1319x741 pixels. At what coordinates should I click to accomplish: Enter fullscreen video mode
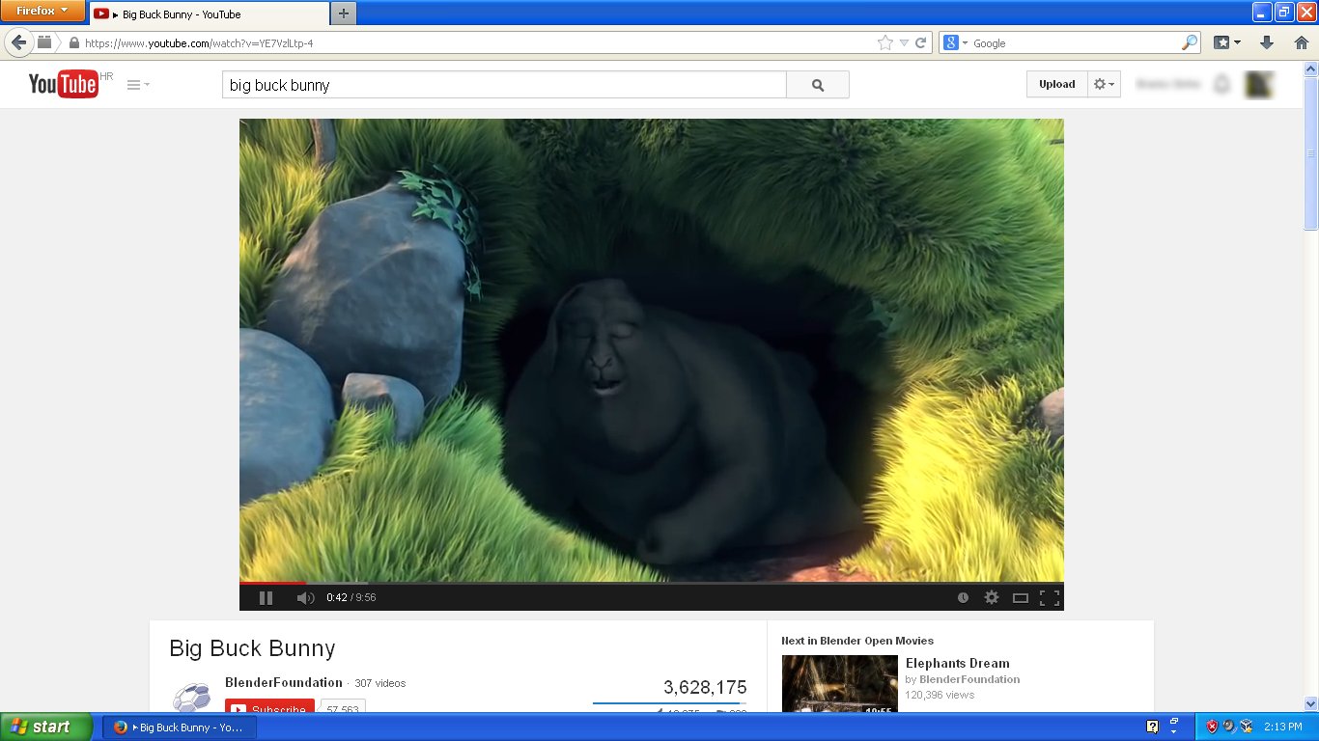(1049, 598)
